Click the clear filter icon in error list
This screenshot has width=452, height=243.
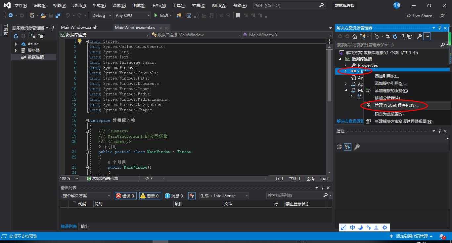[192, 196]
